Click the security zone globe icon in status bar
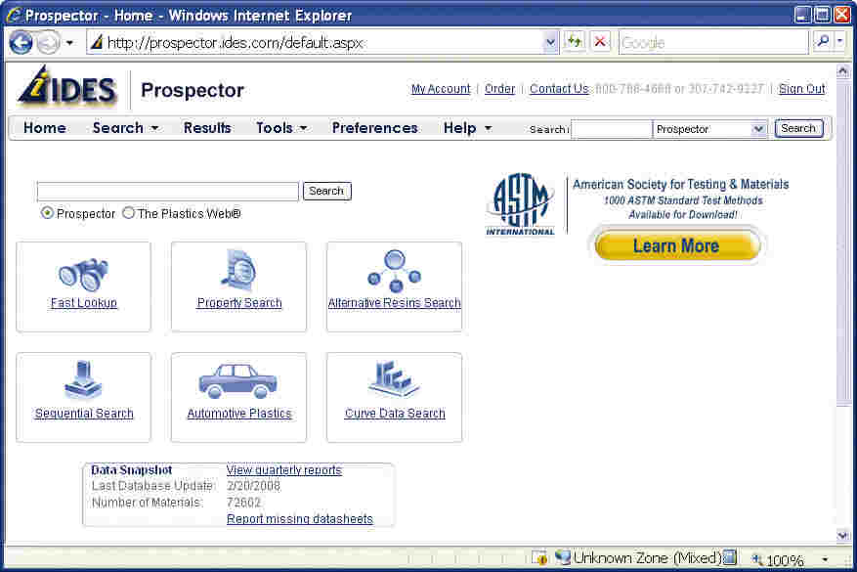 coord(563,557)
